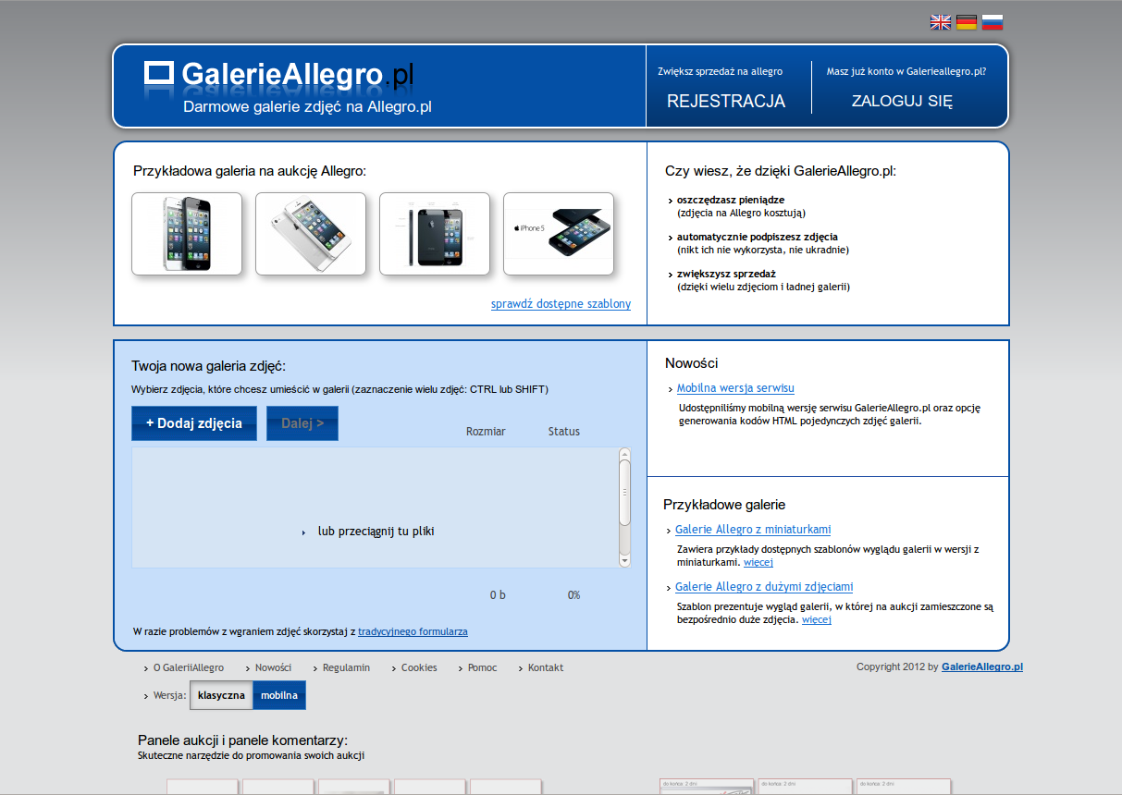
Task: View first iPhone front-view thumbnail
Action: [x=187, y=234]
